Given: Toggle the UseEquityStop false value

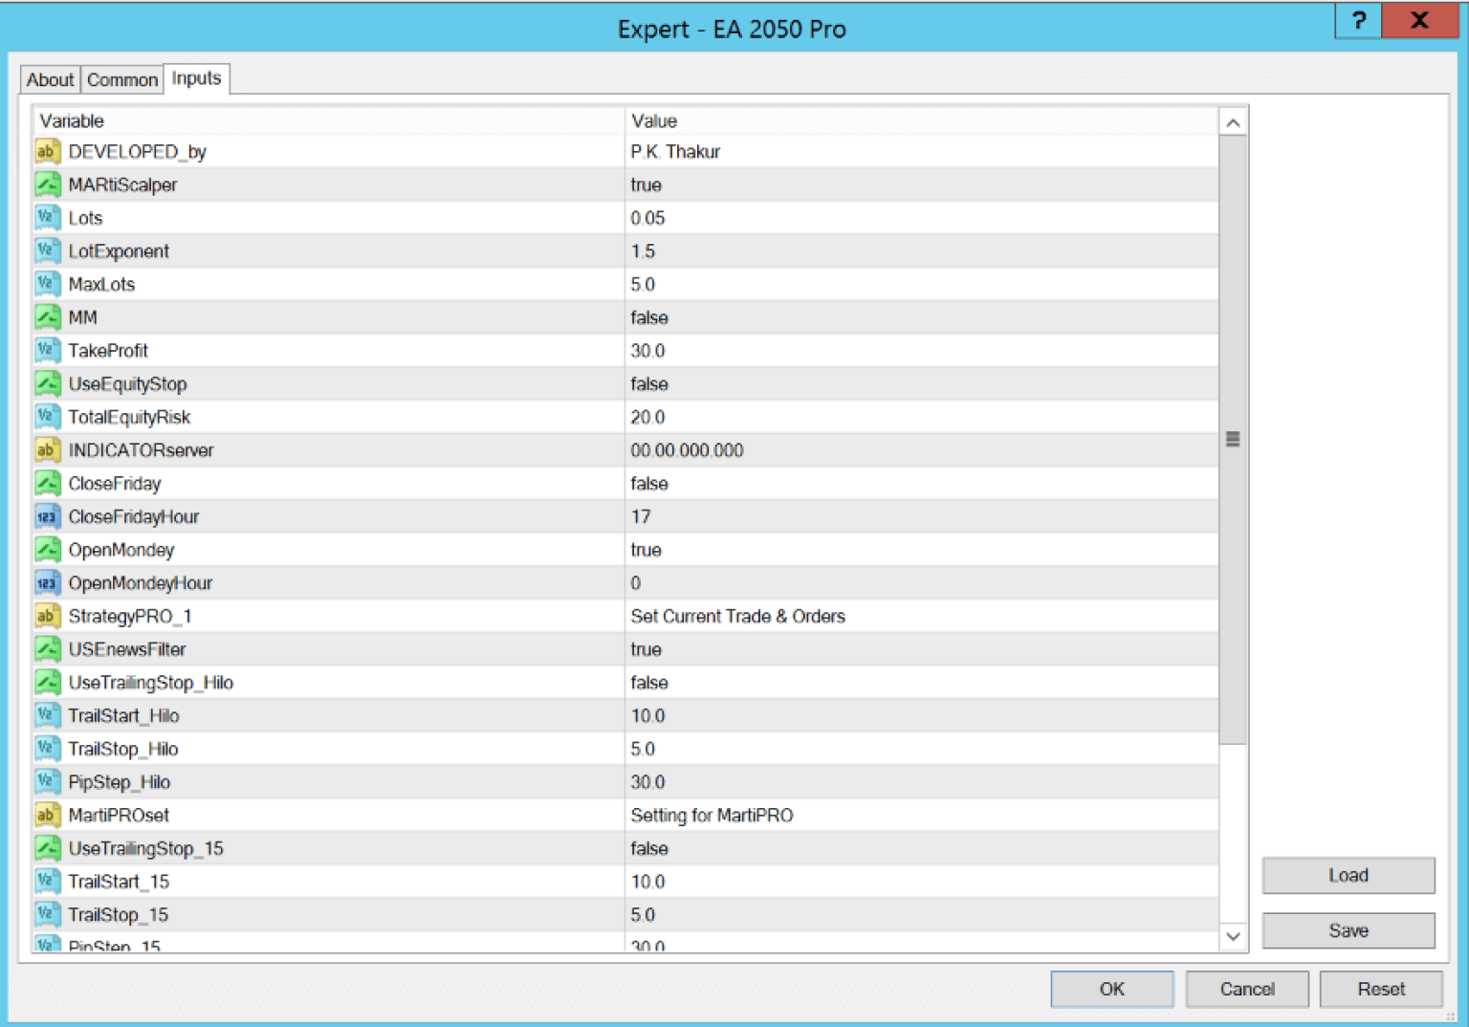Looking at the screenshot, I should pos(649,384).
